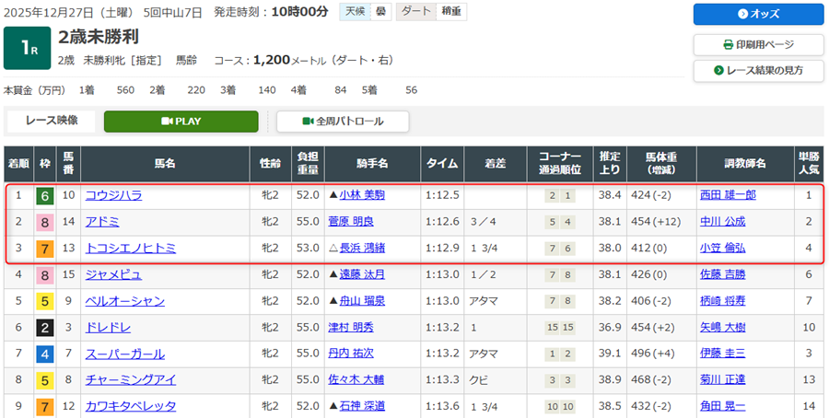Open jockey 長浜 鴻緒 profile

(x=362, y=249)
